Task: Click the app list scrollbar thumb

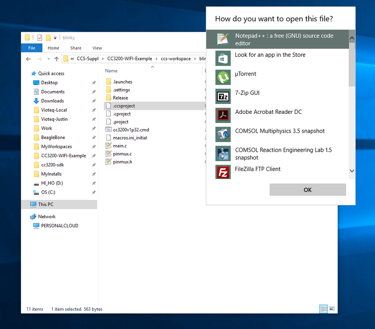Action: 352,64
